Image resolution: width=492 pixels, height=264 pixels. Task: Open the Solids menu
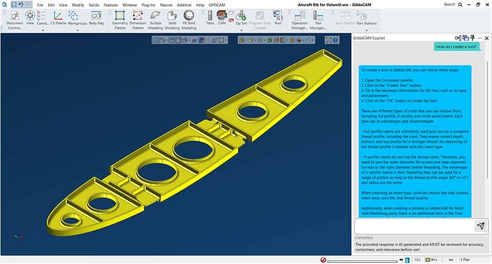93,5
